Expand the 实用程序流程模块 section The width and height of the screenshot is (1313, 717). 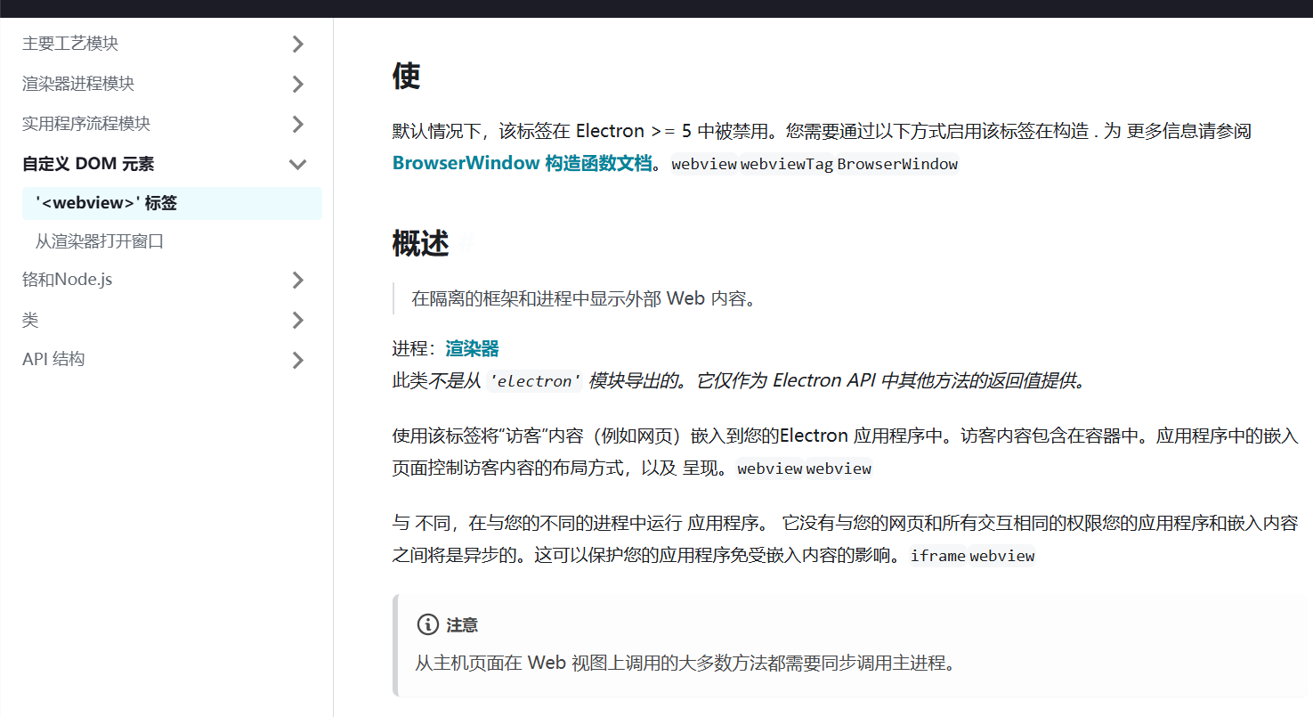pos(298,123)
